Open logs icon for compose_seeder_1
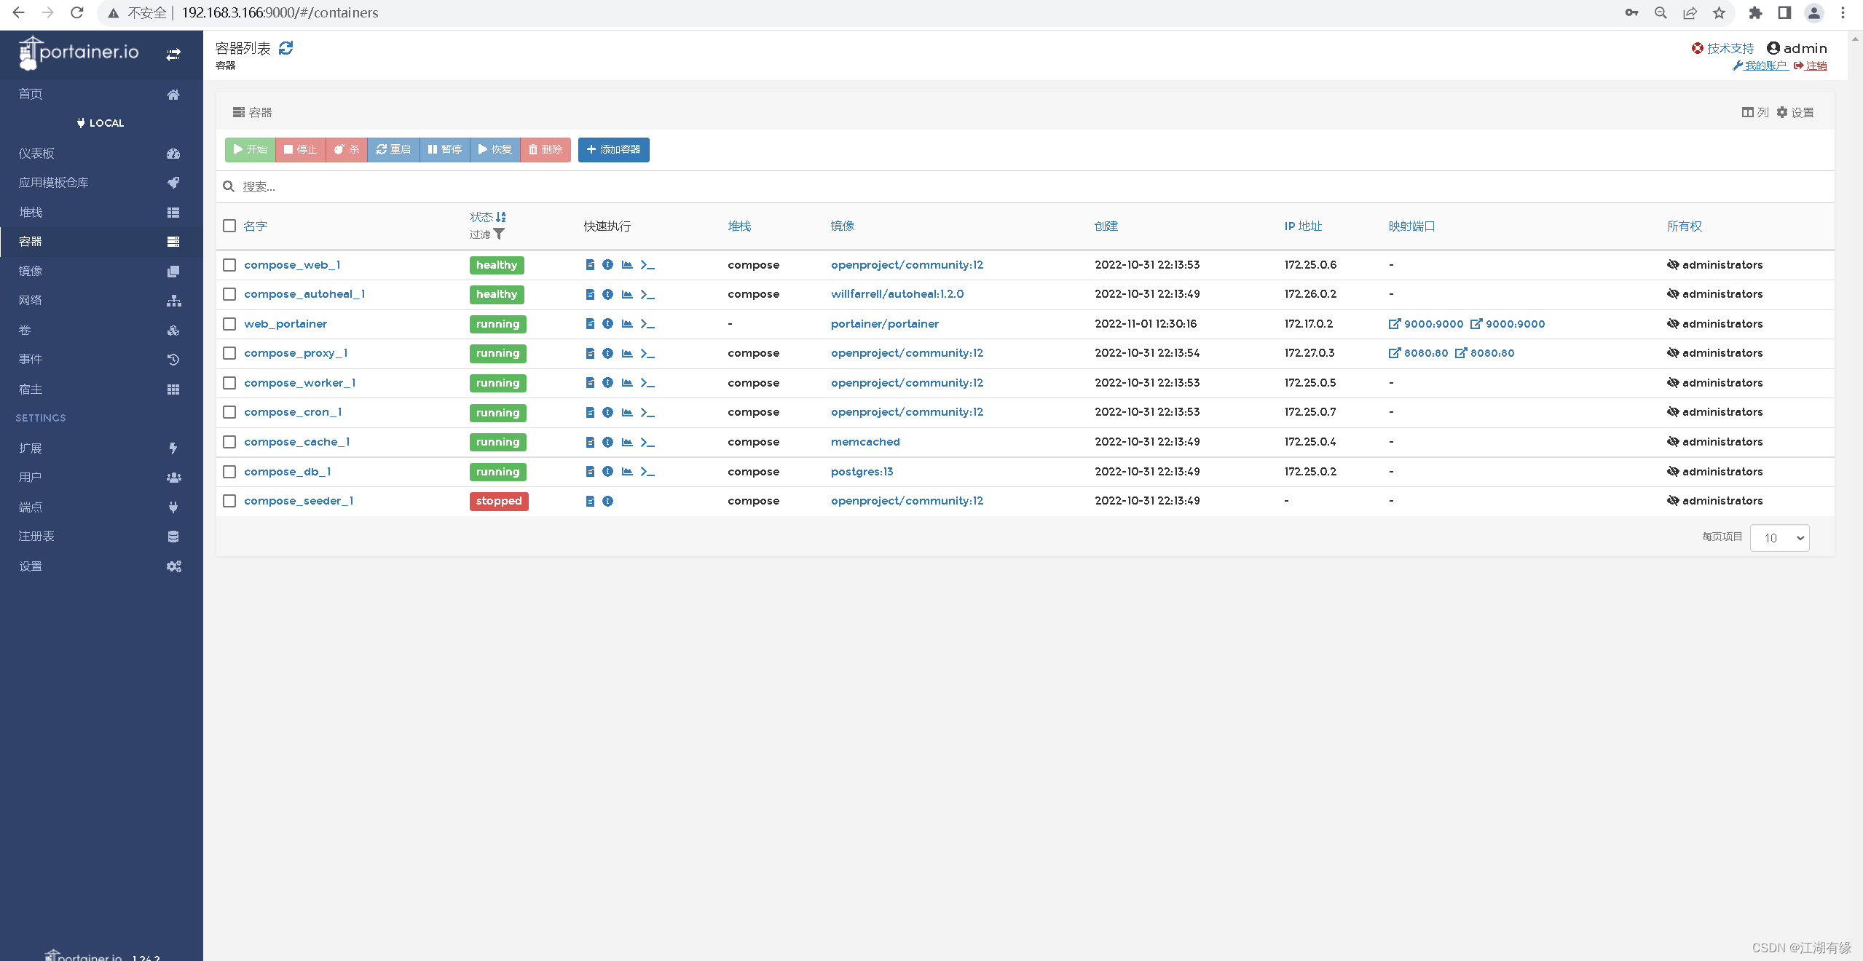This screenshot has width=1863, height=961. coord(590,501)
